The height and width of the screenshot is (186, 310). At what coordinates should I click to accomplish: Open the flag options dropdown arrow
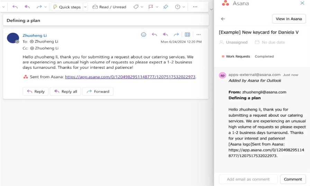point(157,7)
